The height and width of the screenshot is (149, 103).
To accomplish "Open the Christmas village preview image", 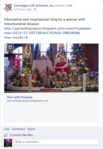I will click(x=51, y=68).
